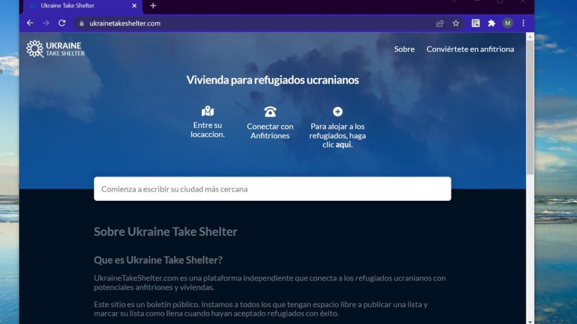Click the plus circle icon for hosting
Viewport: 577px width, 324px height.
click(338, 111)
